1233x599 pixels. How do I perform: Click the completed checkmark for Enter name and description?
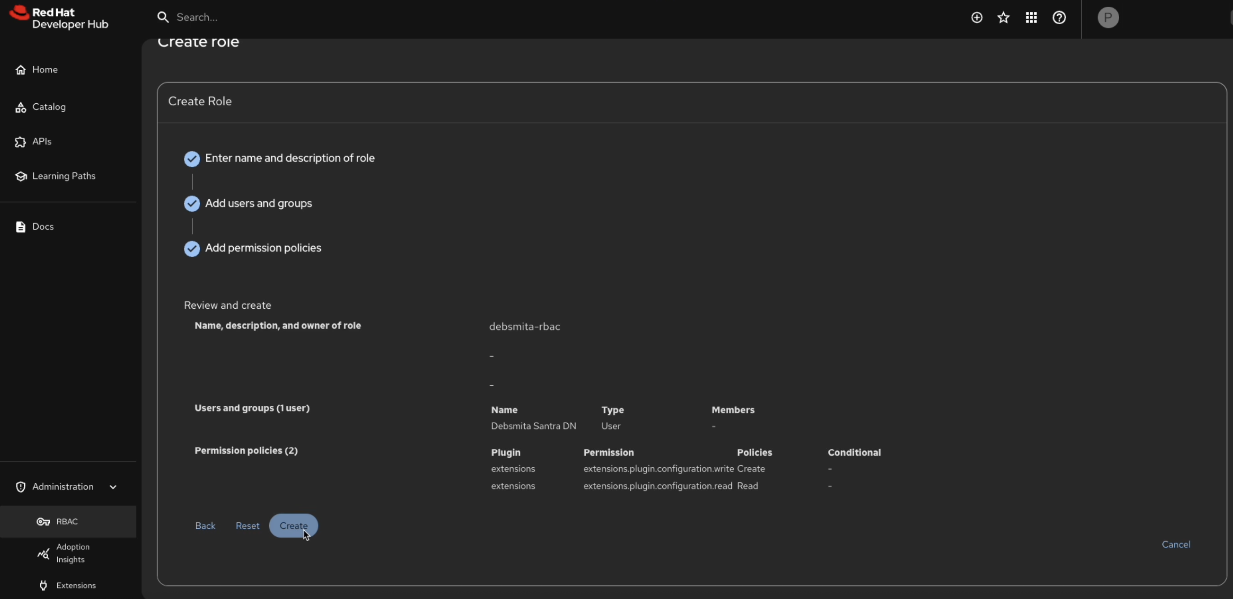pos(192,159)
